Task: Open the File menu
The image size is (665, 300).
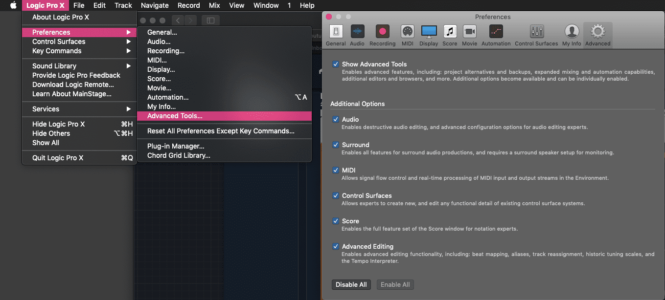Action: pos(79,5)
